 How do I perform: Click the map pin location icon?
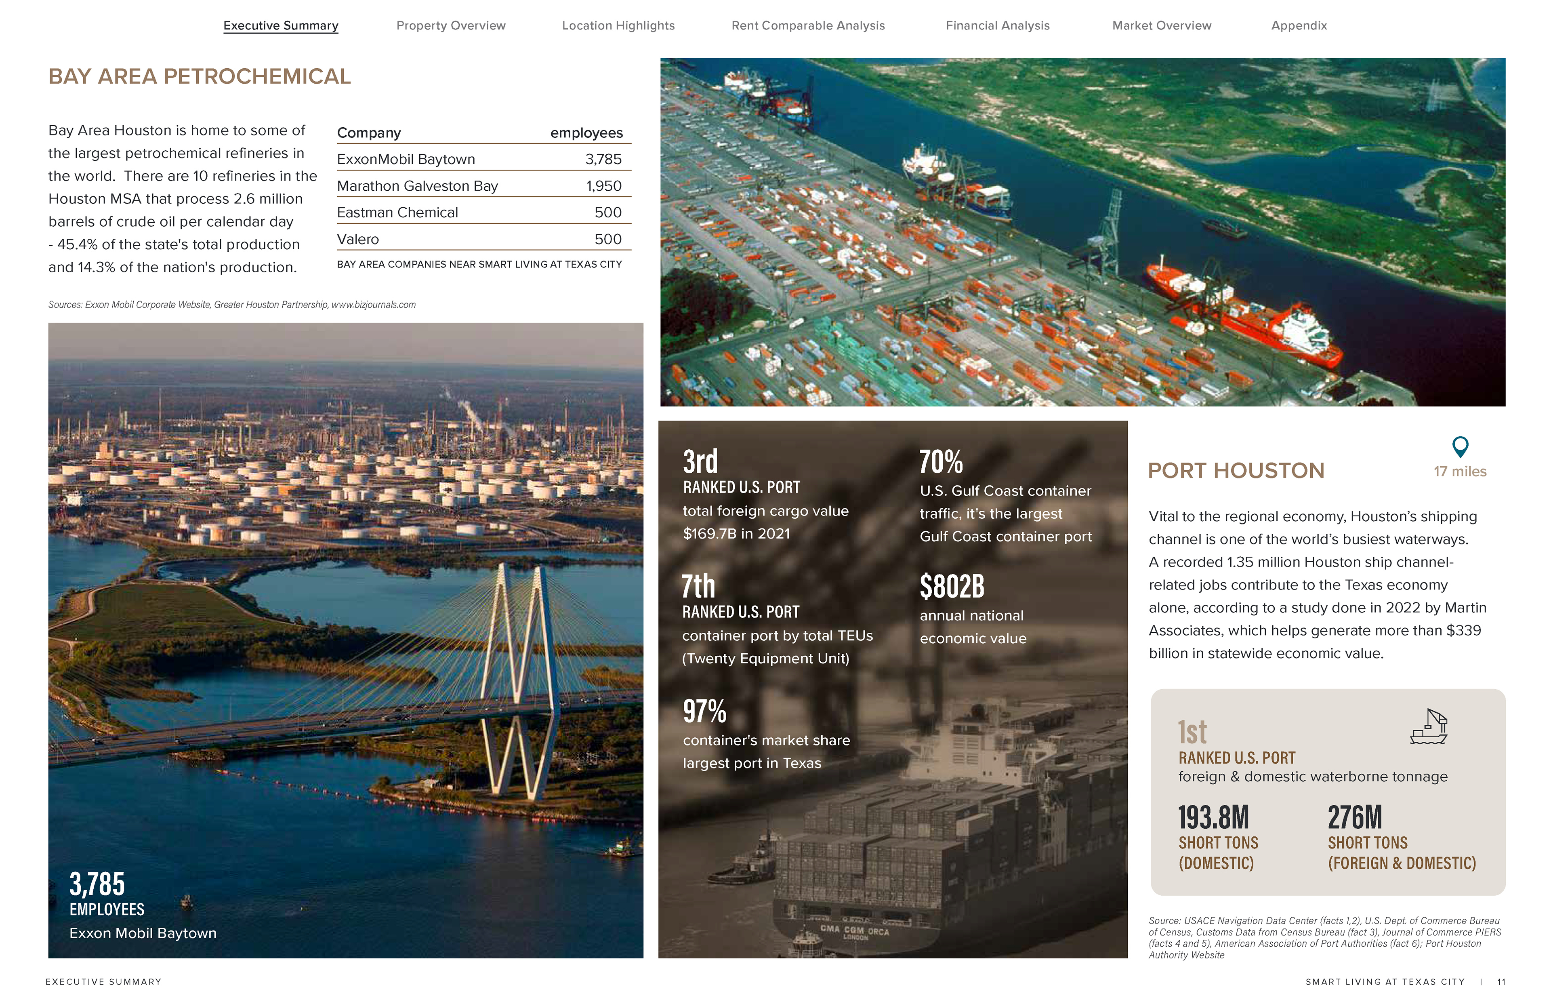point(1461,446)
